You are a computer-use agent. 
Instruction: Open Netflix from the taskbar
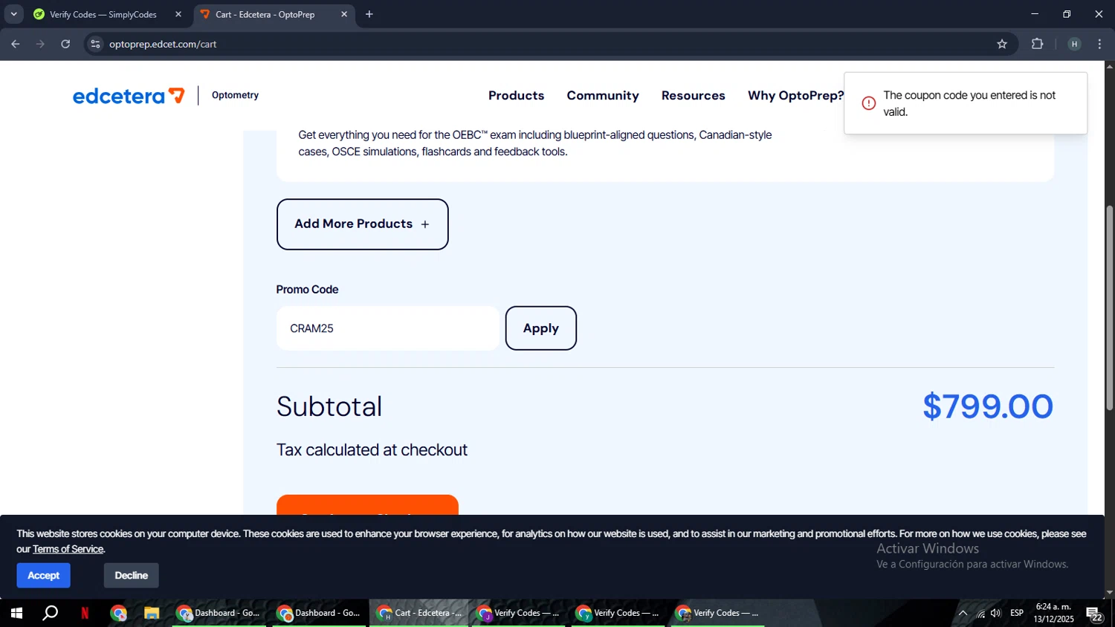click(x=85, y=613)
